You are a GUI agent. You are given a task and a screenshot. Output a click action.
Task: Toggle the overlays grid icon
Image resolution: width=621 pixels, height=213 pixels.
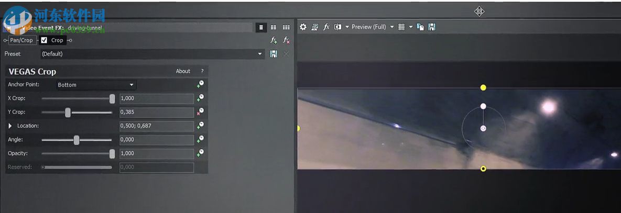[401, 27]
